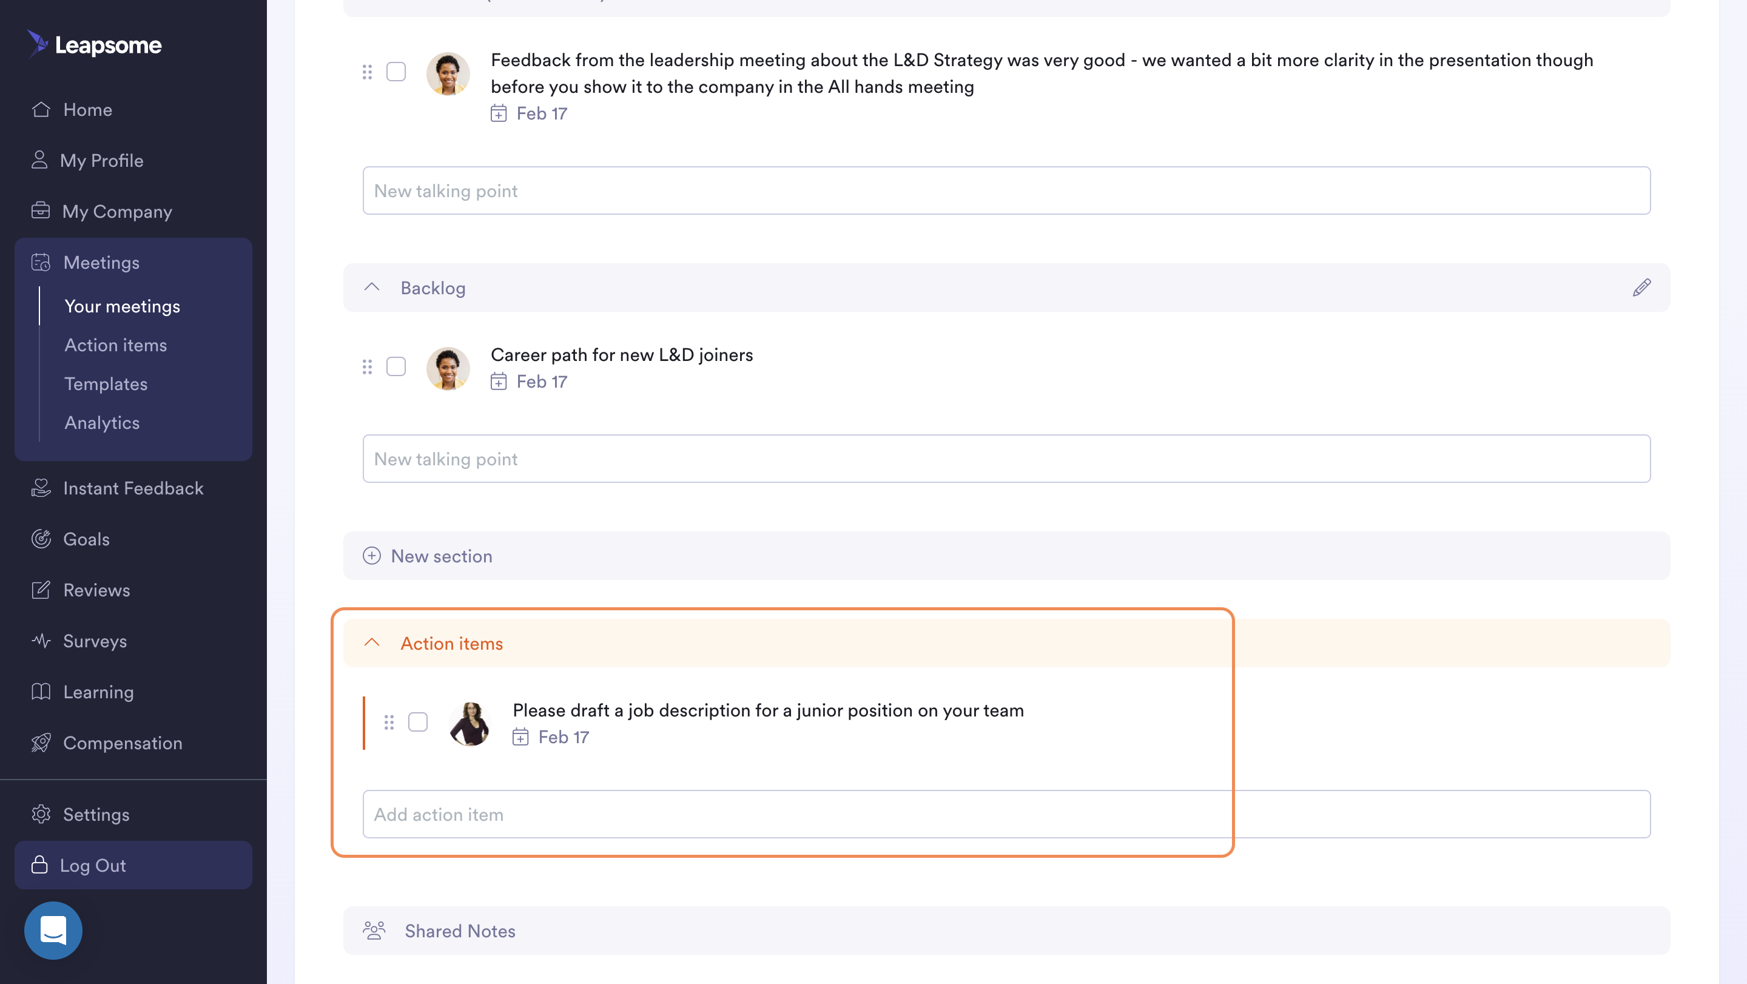Click the drag handle on leadership feedback item

click(x=367, y=72)
